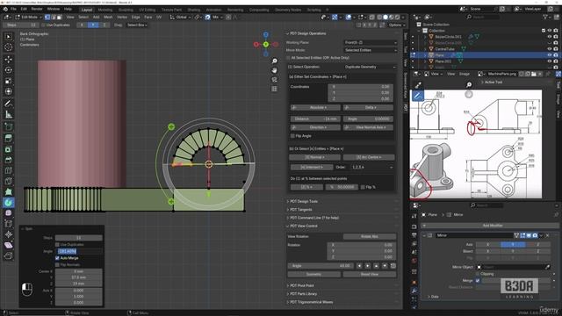
Task: Click the Isometric view button
Action: (313, 275)
